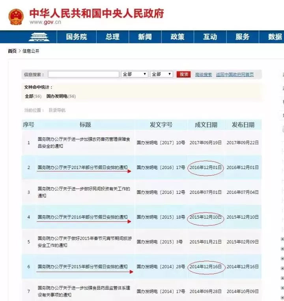Switch to the 互动 section
This screenshot has width=284, height=301.
coord(210,37)
